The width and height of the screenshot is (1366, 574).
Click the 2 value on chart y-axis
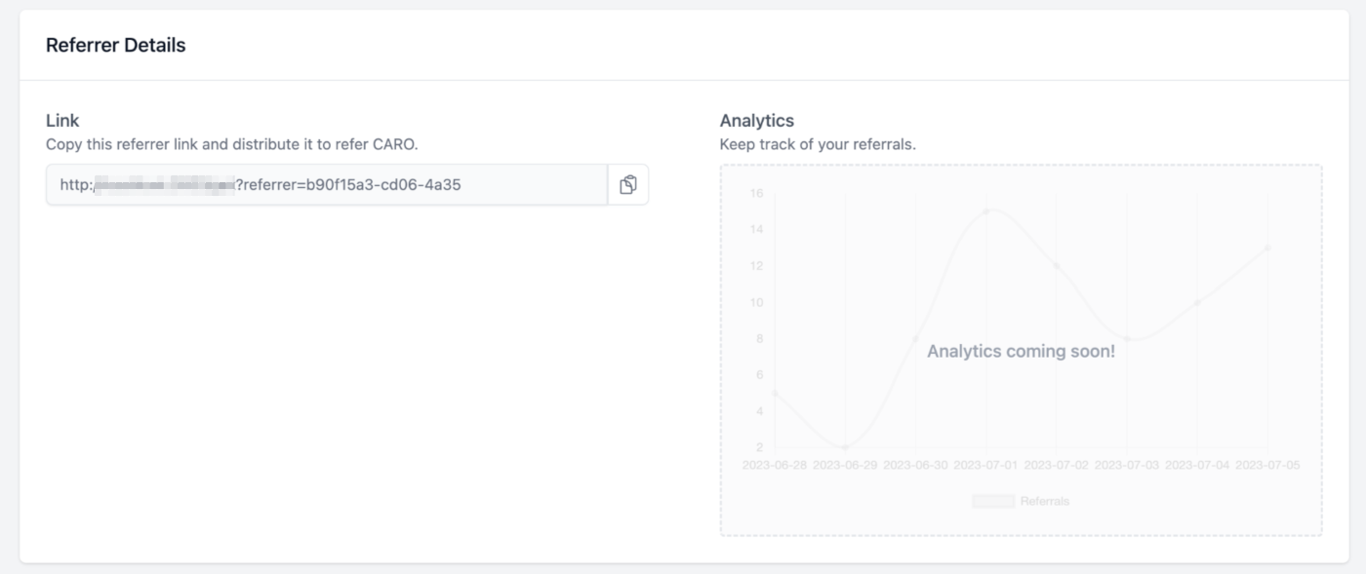759,447
